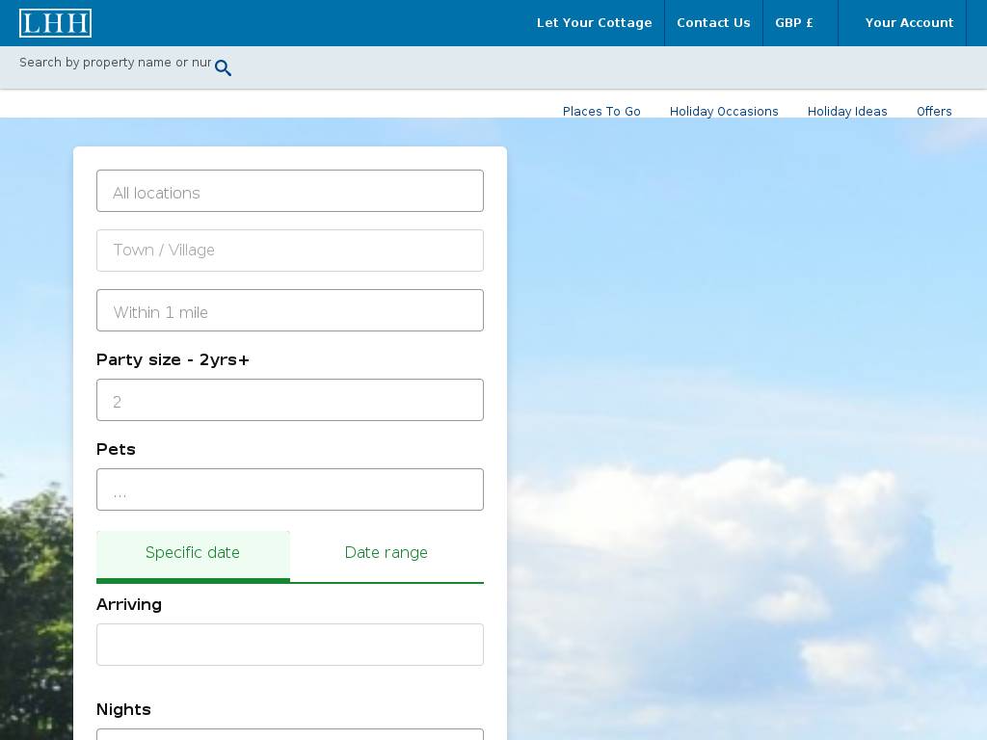Viewport: 987px width, 740px height.
Task: Go to the Contact Us page
Action: (x=713, y=23)
